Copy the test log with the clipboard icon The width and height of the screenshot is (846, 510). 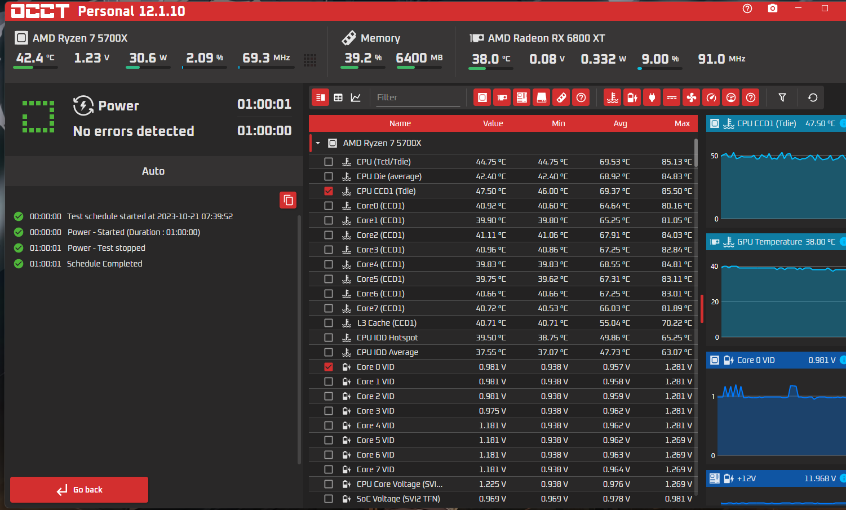(x=288, y=200)
